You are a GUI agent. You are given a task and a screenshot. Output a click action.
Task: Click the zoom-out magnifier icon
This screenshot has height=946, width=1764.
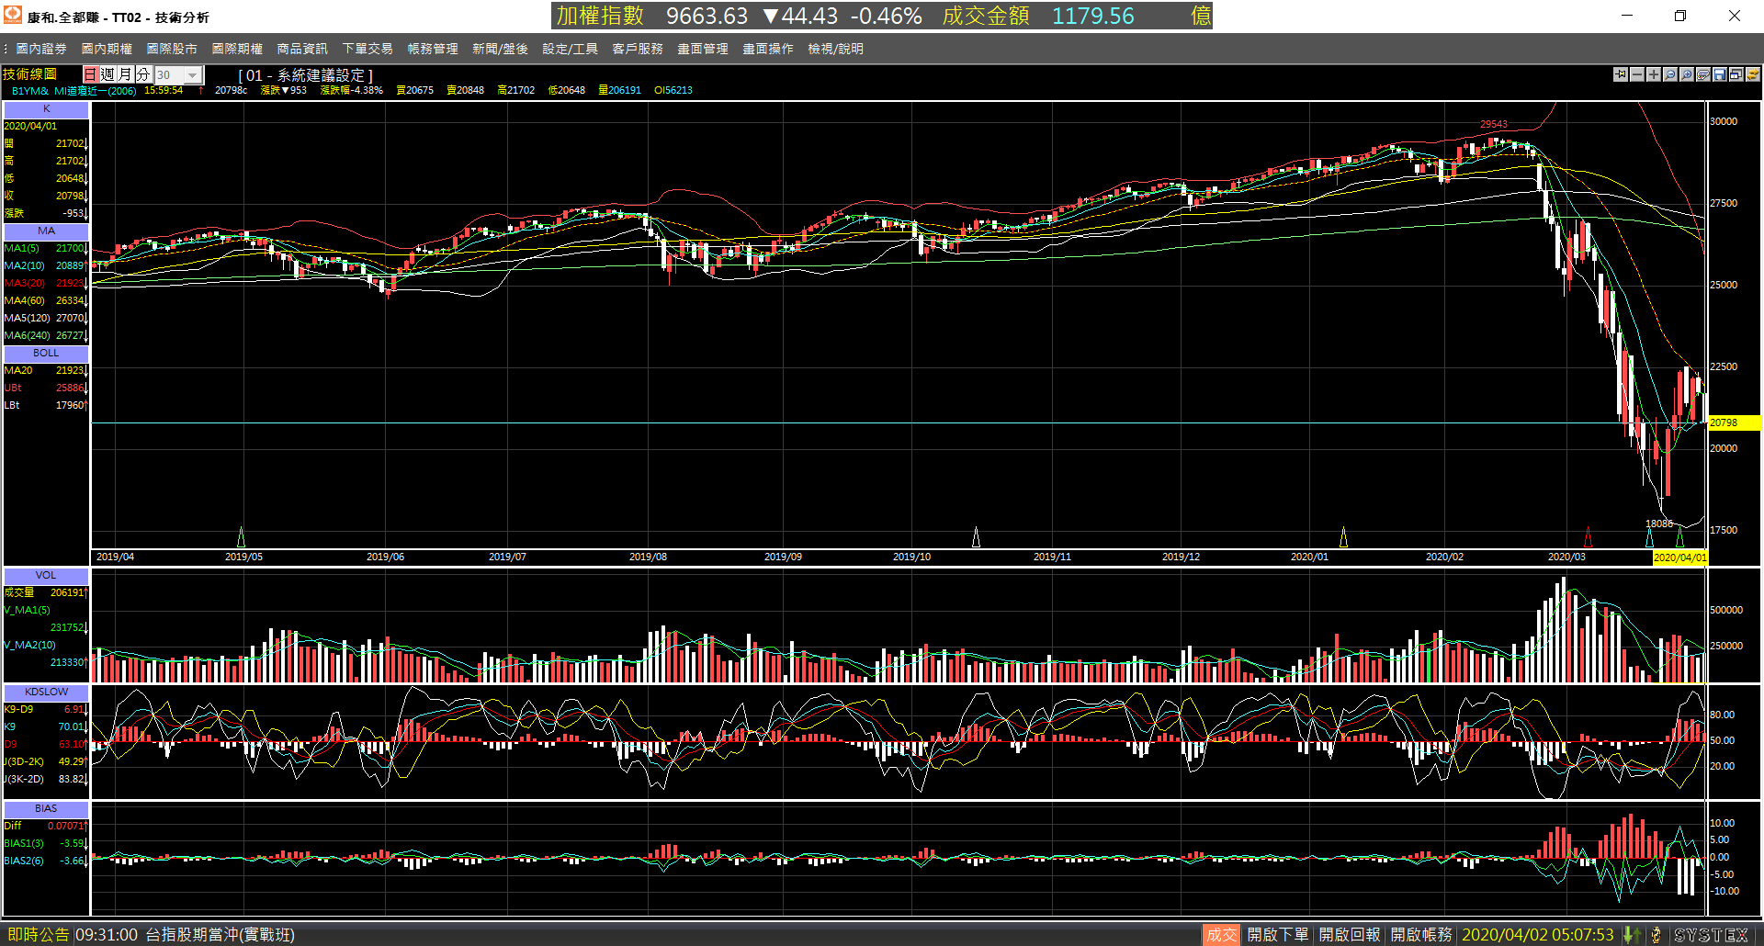1670,74
